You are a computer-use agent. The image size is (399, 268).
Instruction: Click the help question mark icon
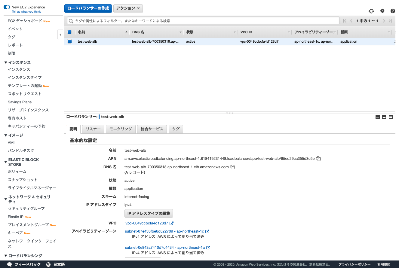[x=392, y=11]
